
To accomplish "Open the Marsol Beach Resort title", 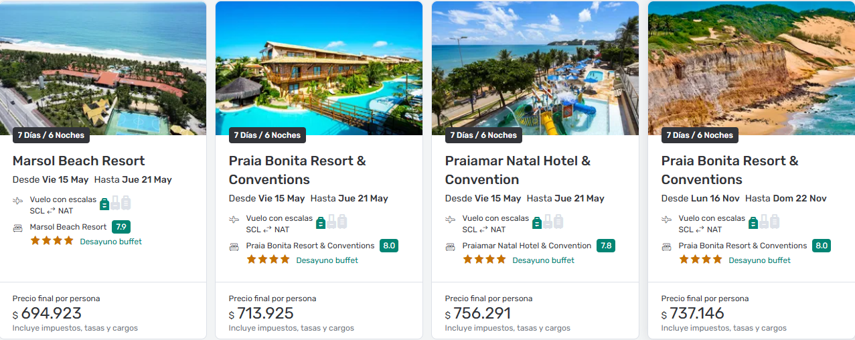I will click(79, 161).
